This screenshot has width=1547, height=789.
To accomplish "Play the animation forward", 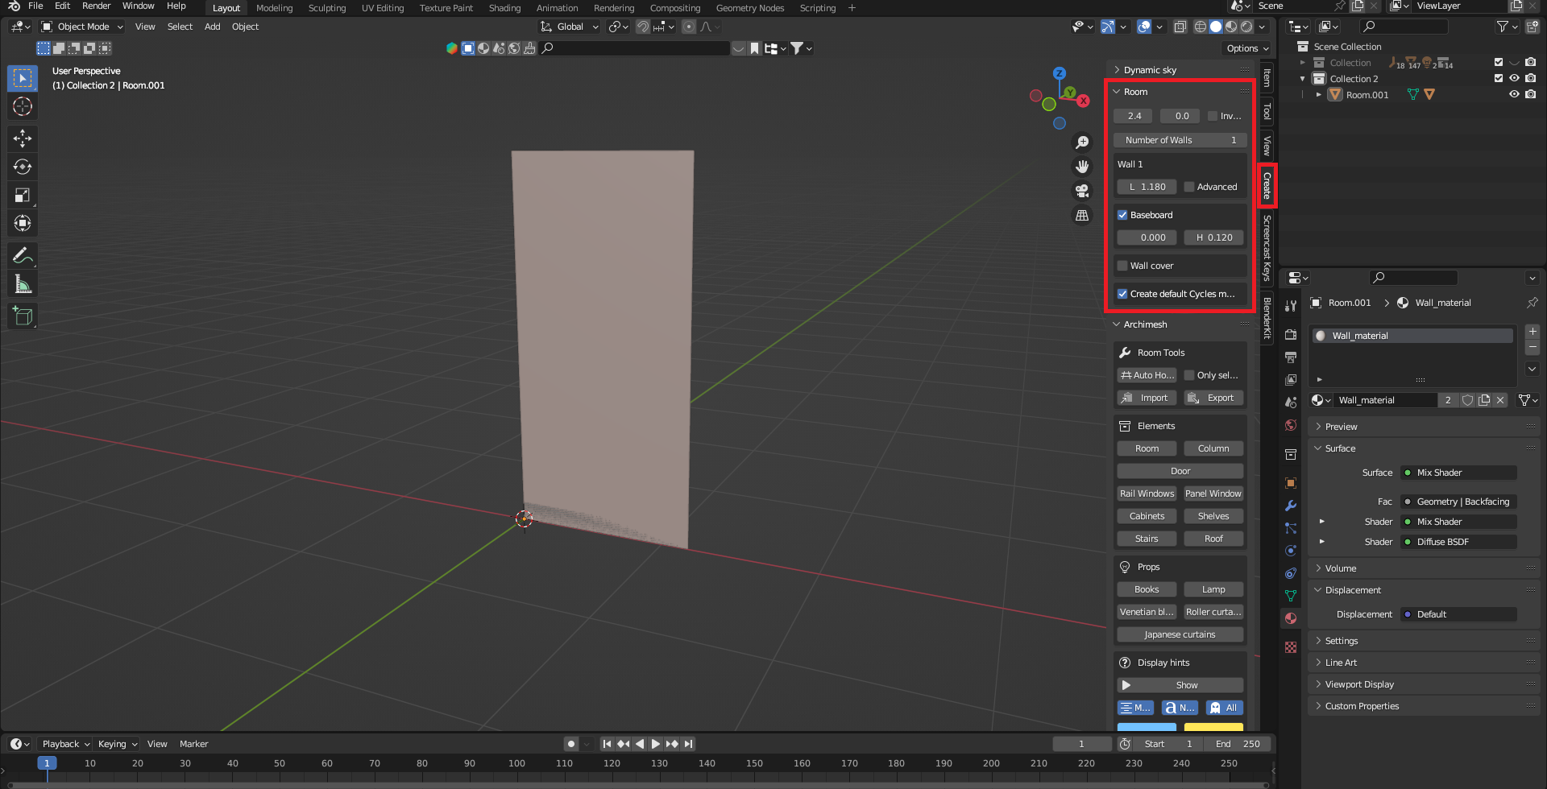I will [655, 744].
